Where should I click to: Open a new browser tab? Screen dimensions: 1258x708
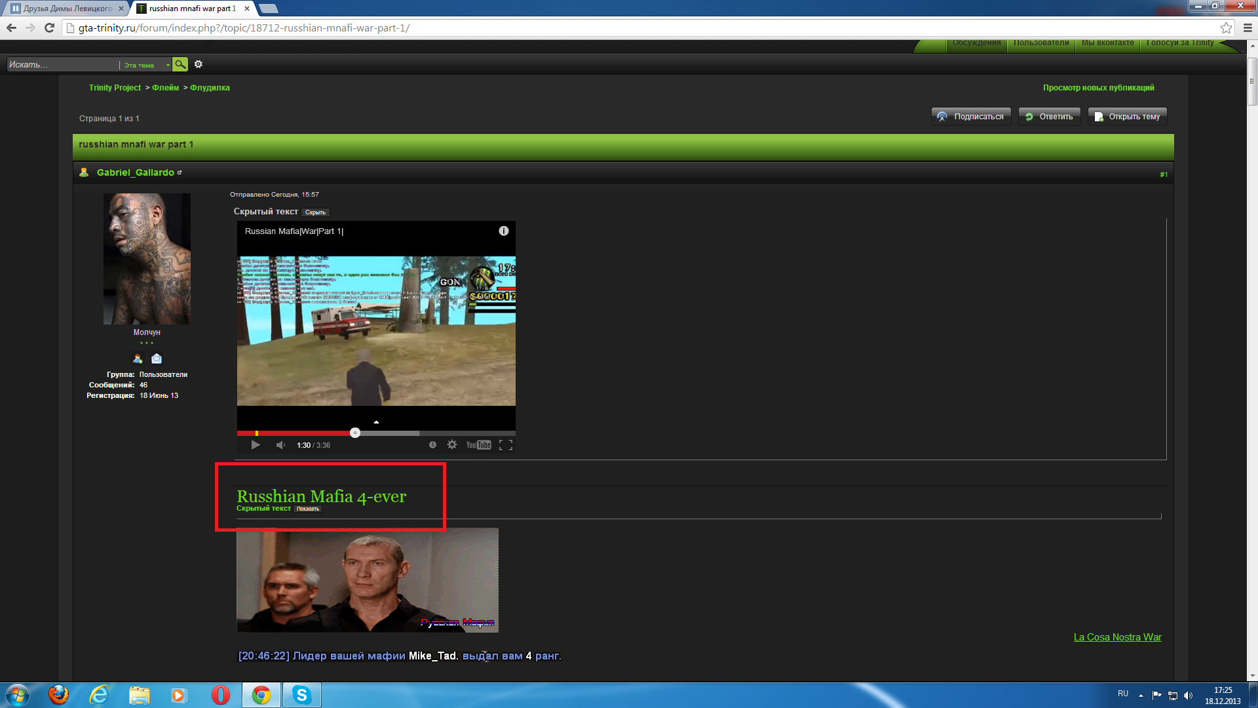[x=269, y=9]
